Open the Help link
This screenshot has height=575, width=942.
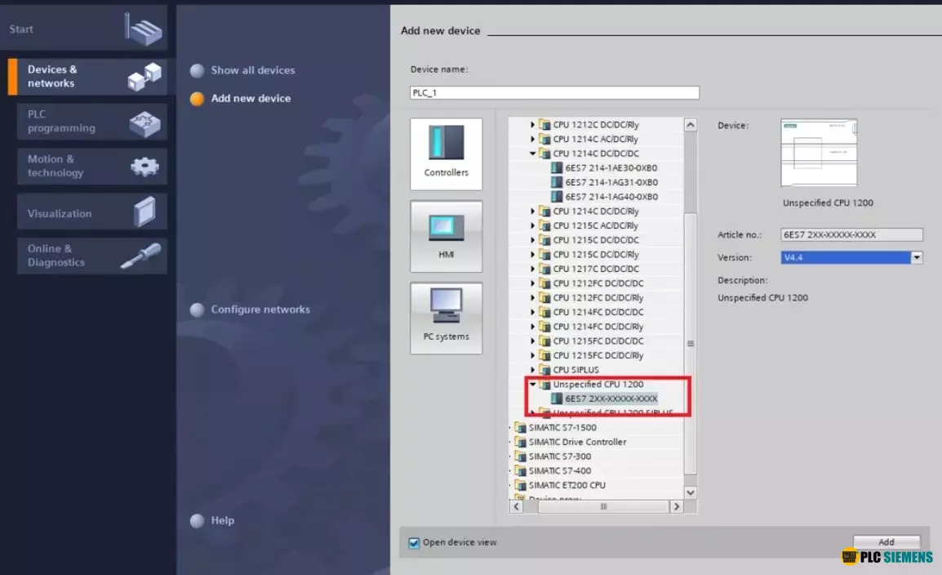222,520
